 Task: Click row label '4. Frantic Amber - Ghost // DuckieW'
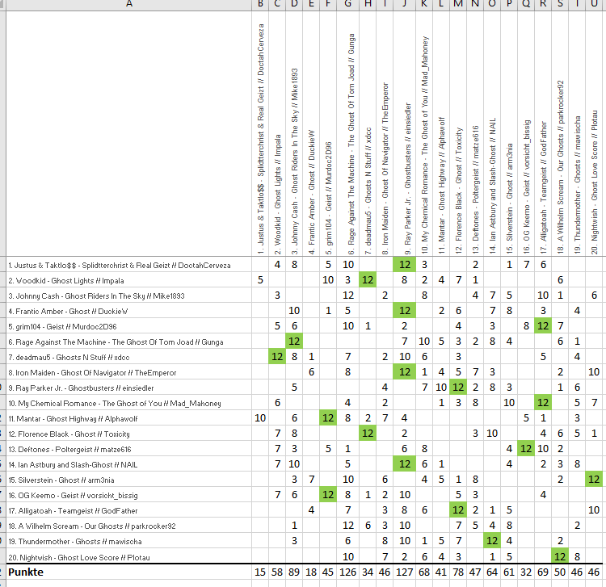click(68, 312)
